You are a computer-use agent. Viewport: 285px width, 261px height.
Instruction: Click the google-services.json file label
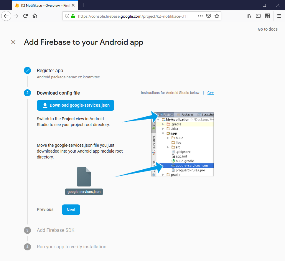pyautogui.click(x=84, y=192)
